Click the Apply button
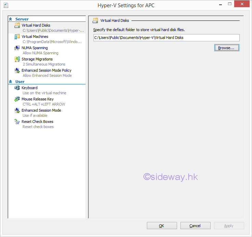Image resolution: width=252 pixels, height=237 pixels. click(x=229, y=226)
